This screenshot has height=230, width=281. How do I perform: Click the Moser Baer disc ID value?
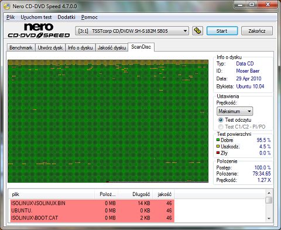coord(248,71)
